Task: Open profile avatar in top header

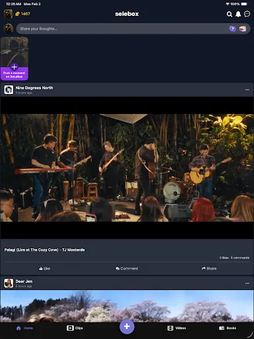Action: 8,14
